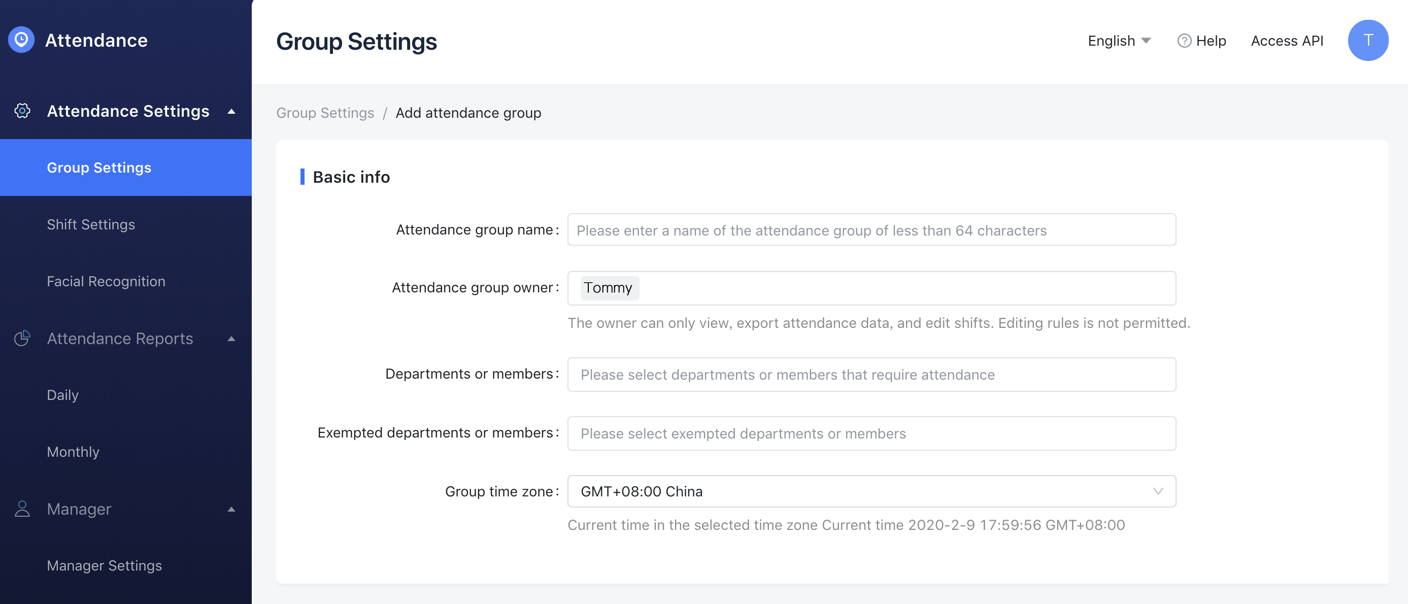Open the Group time zone dropdown
This screenshot has height=604, width=1408.
point(871,491)
